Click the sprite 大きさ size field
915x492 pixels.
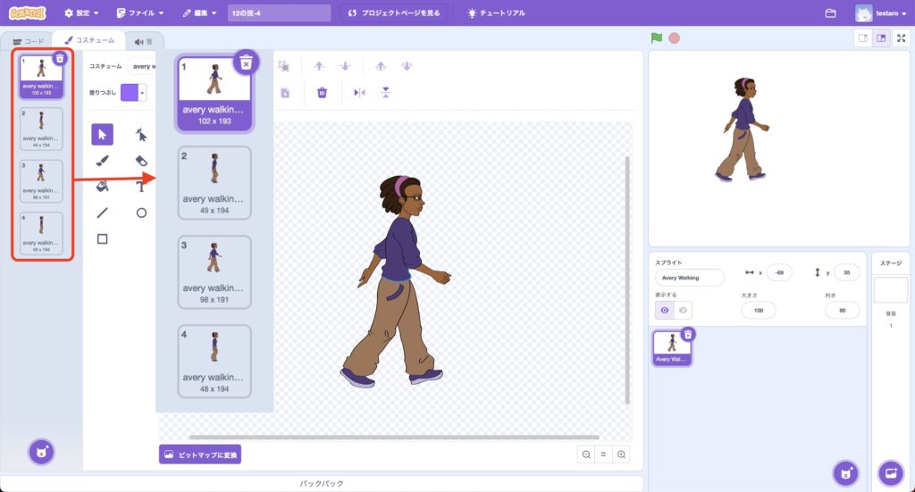[x=758, y=310]
